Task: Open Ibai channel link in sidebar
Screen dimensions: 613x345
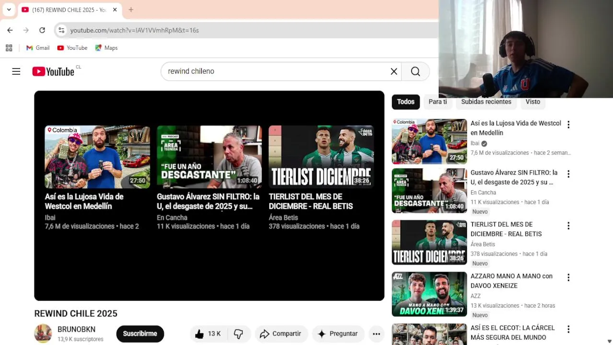Action: click(x=475, y=143)
